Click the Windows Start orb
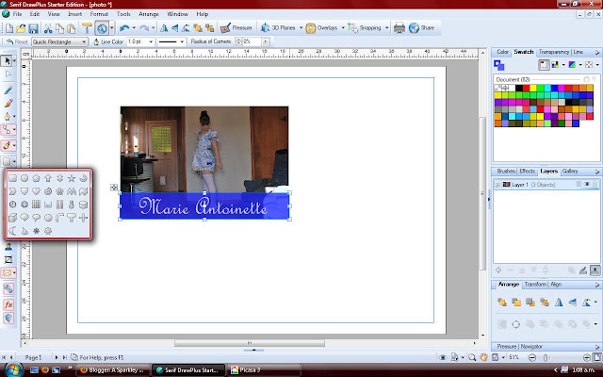603x377 pixels. click(12, 369)
